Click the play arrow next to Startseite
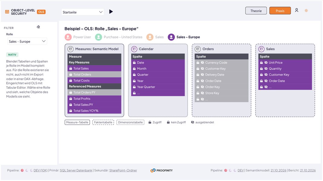The width and height of the screenshot is (323, 181). (111, 12)
